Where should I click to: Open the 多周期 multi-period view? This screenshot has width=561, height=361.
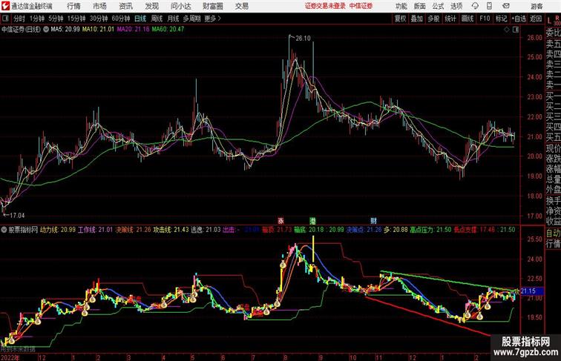(x=191, y=19)
